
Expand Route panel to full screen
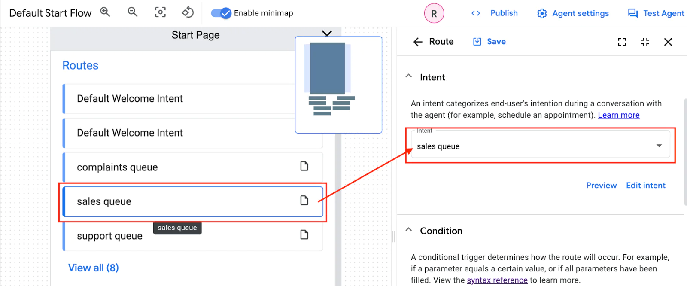622,42
